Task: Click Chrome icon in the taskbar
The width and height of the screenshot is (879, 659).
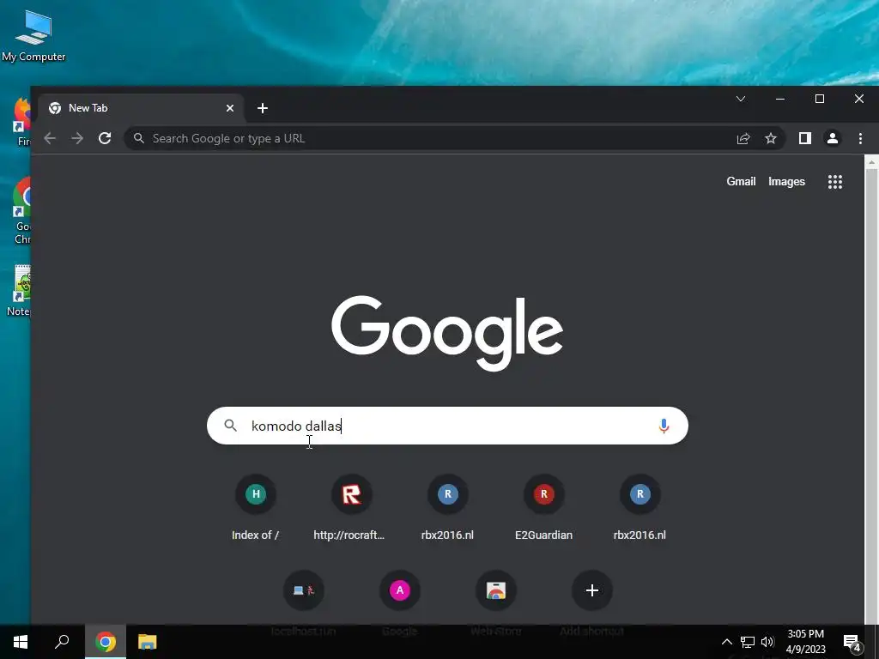Action: (106, 642)
